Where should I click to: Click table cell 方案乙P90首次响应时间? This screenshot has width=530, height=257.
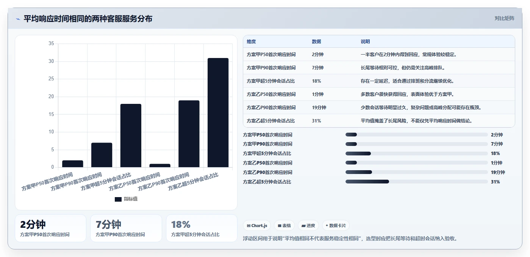271,108
